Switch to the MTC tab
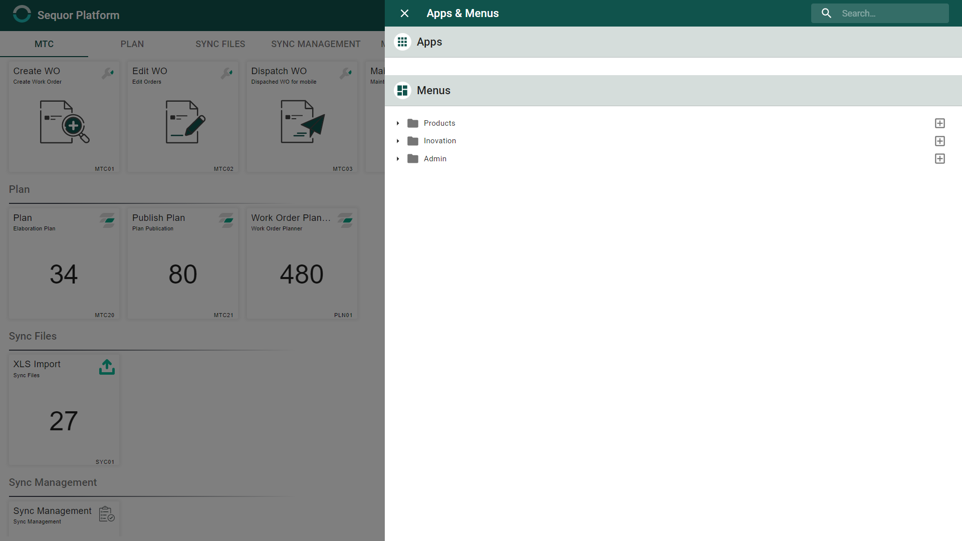Viewport: 962px width, 541px height. [44, 44]
